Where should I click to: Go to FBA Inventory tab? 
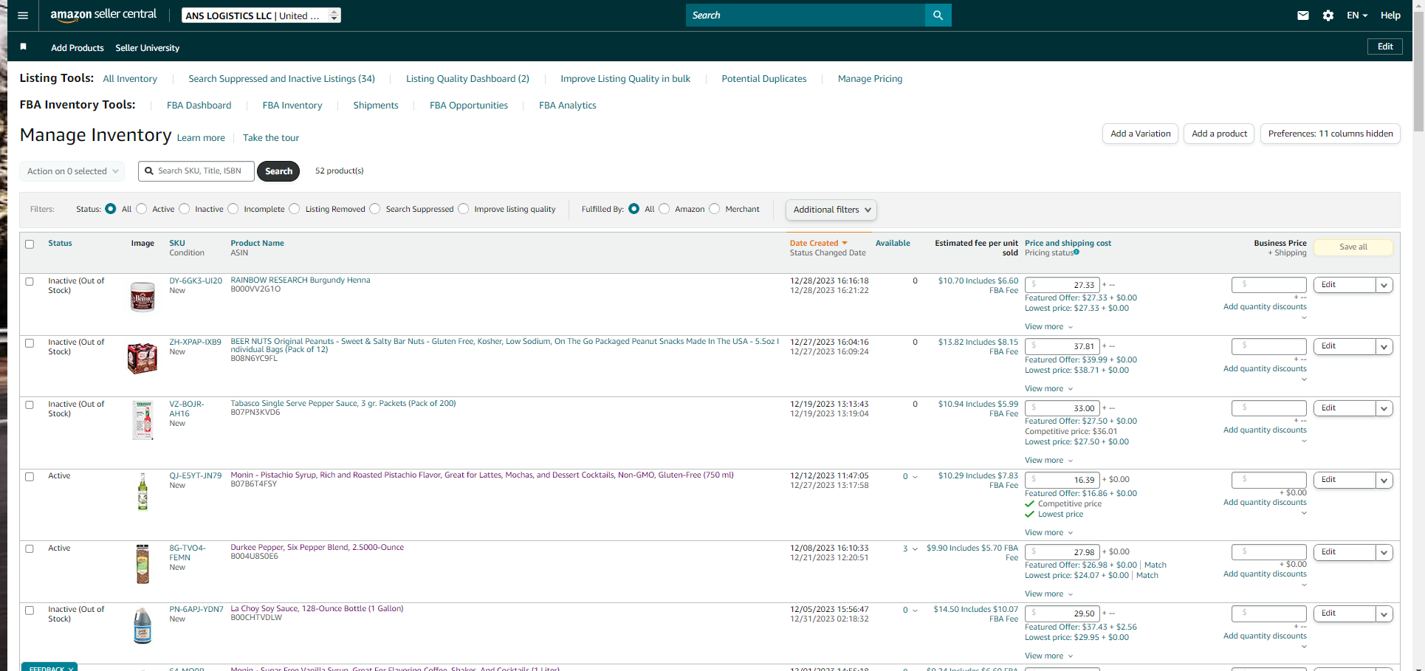292,106
